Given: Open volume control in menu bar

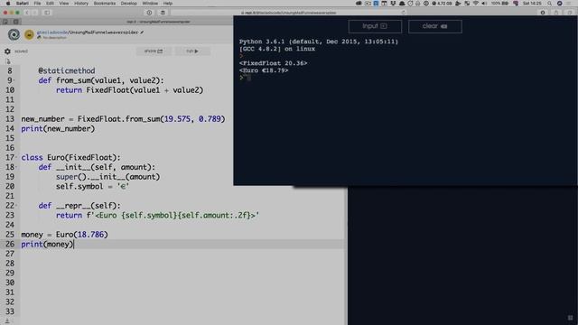Looking at the screenshot, I should pyautogui.click(x=484, y=4).
